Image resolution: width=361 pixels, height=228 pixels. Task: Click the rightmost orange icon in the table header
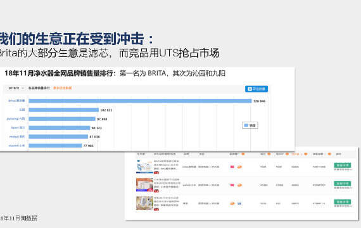329,154
